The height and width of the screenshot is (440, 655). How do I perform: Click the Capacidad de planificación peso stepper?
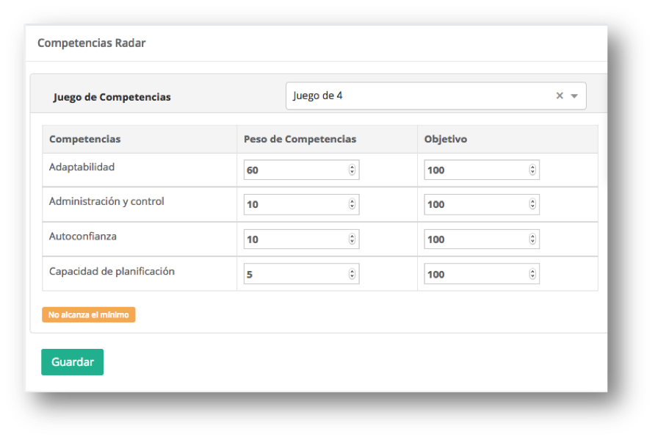(352, 274)
